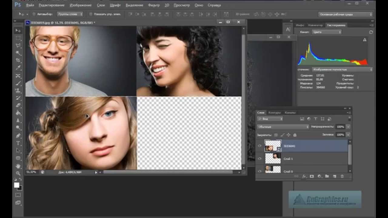Image resolution: width=388 pixels, height=218 pixels.
Task: Click the opacity 100% field
Action: pos(340,127)
